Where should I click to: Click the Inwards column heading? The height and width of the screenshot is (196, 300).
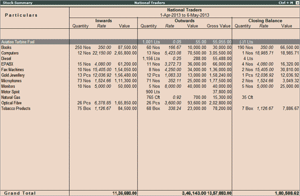(104, 21)
